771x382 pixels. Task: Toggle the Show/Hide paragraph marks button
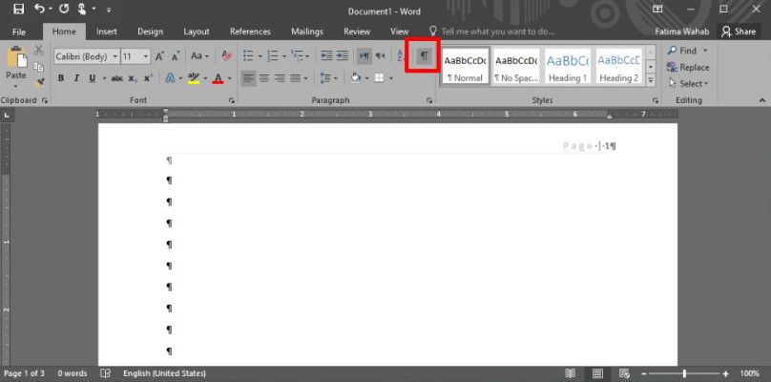[424, 56]
